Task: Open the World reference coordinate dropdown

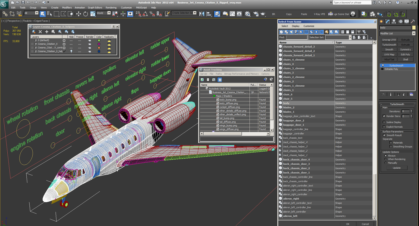Action: 104,13
